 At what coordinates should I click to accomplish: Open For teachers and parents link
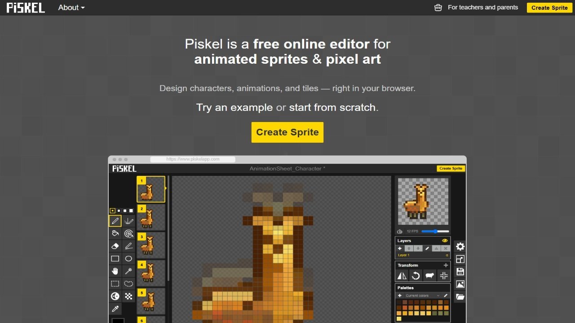click(x=483, y=8)
